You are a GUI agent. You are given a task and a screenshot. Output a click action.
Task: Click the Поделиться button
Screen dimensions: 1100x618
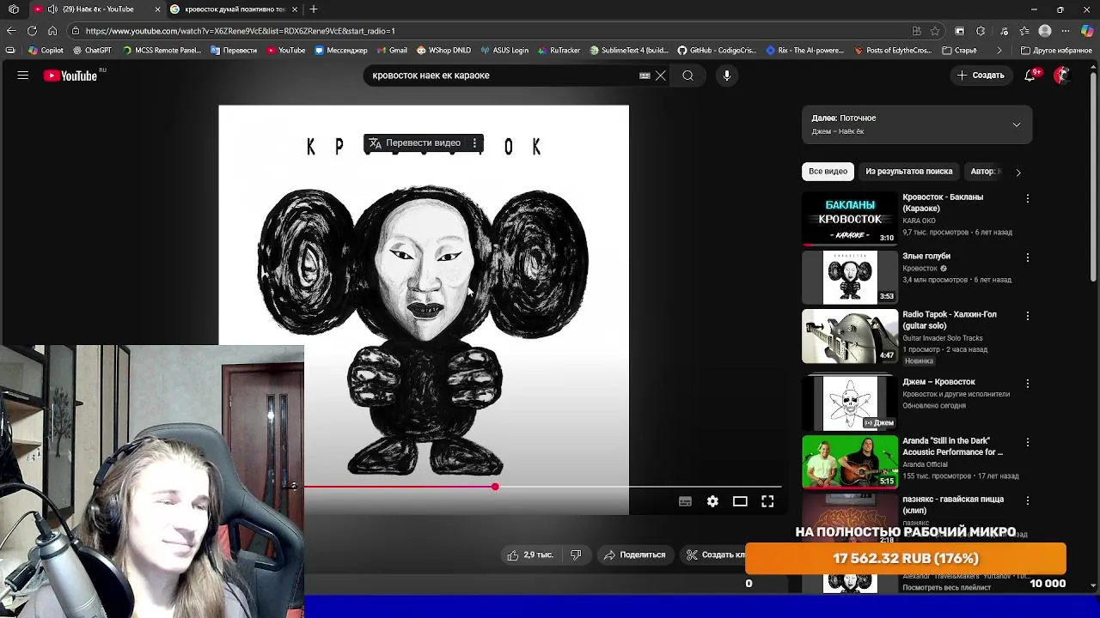[634, 555]
